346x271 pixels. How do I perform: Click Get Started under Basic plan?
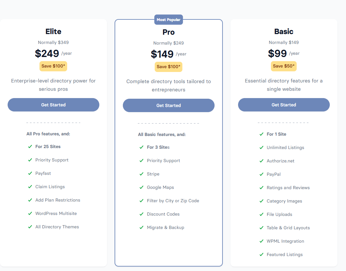click(284, 105)
